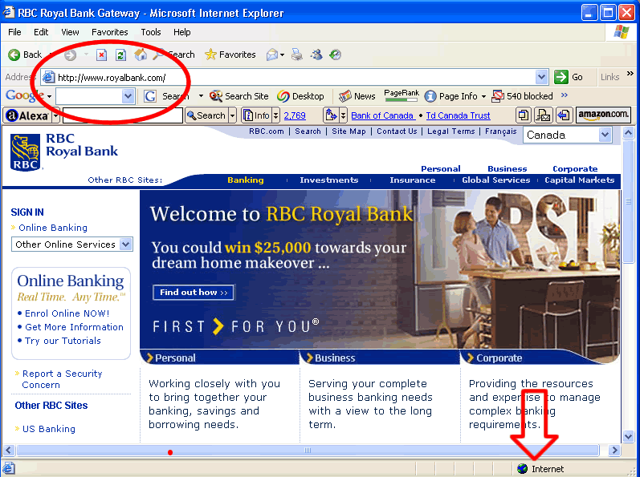640x477 pixels.
Task: Expand Alexa Search dropdown arrow
Action: (232, 115)
